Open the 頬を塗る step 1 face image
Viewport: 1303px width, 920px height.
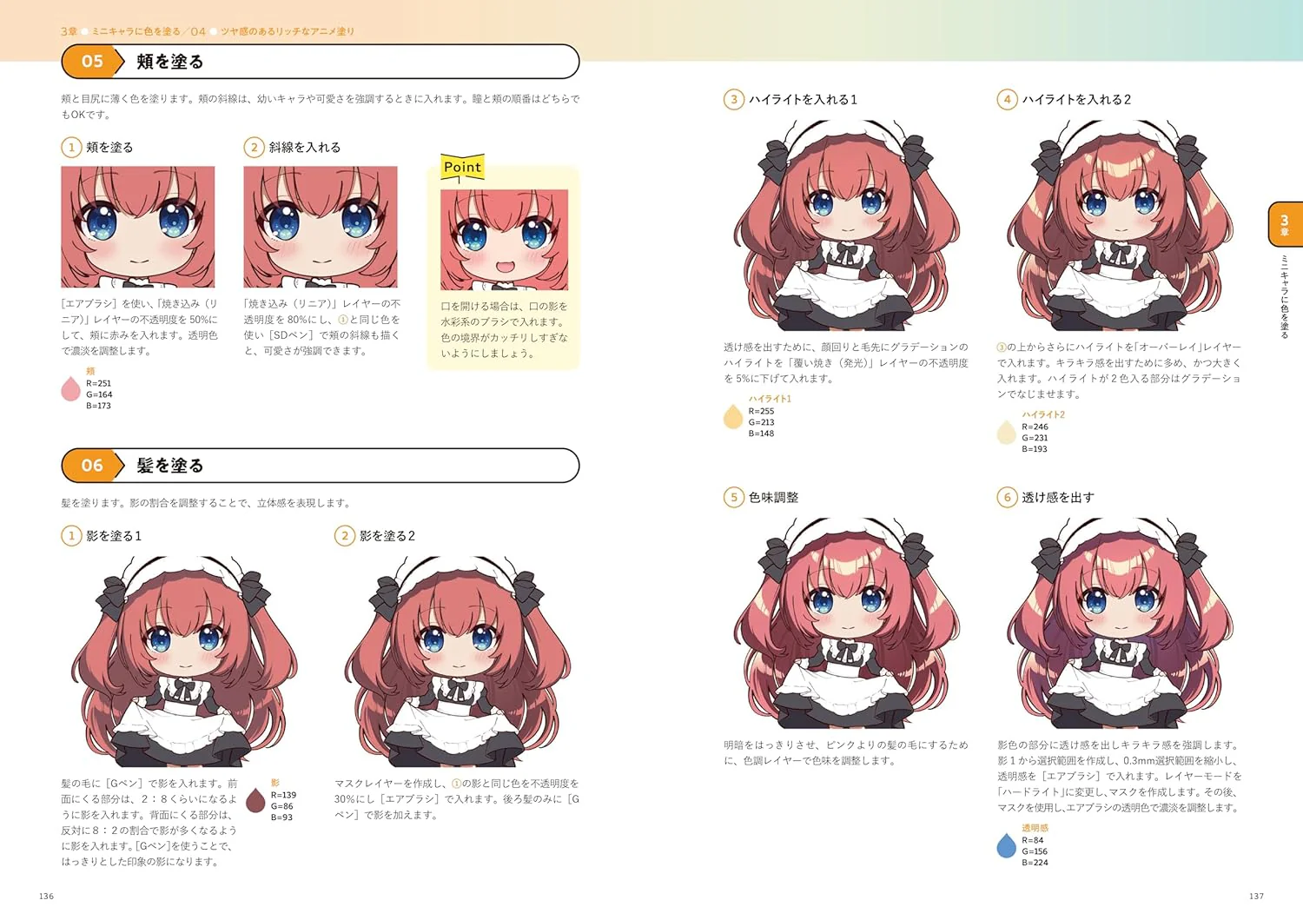(137, 227)
